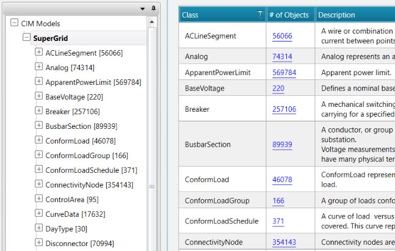
Task: Expand the BusbarSection [89939] node
Action: coord(38,125)
